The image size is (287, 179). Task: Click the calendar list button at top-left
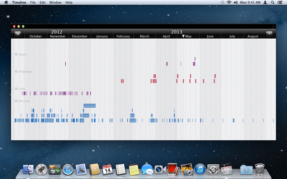point(18,34)
